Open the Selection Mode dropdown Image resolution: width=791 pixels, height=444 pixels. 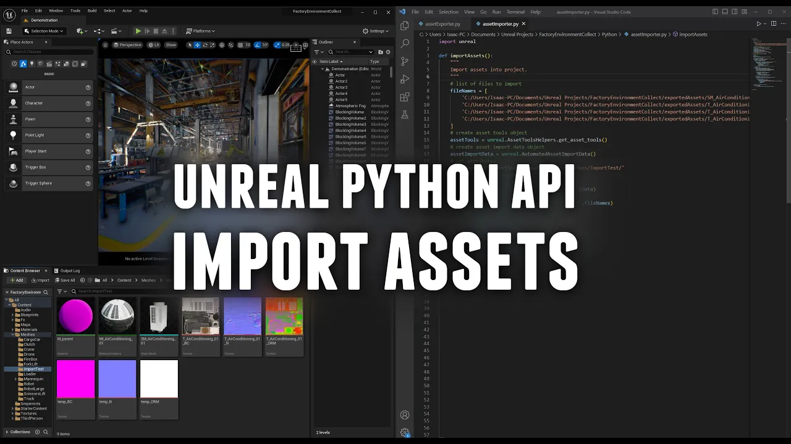(43, 31)
